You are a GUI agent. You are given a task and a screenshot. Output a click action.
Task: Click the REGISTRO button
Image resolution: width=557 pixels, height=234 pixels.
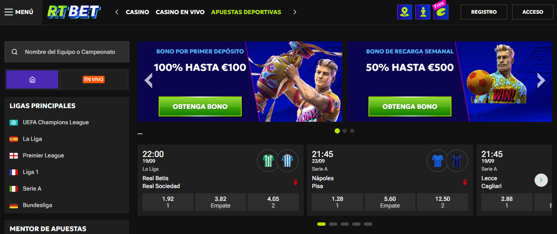click(x=484, y=12)
